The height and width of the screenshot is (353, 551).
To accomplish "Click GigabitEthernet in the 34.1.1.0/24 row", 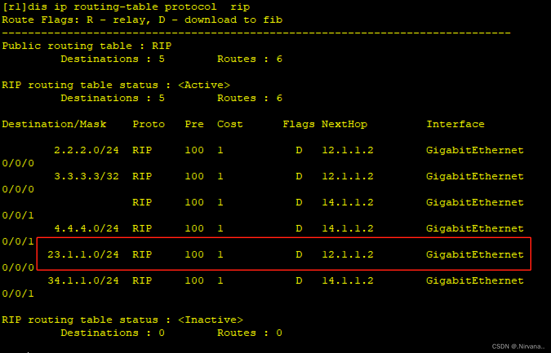I will pos(475,281).
